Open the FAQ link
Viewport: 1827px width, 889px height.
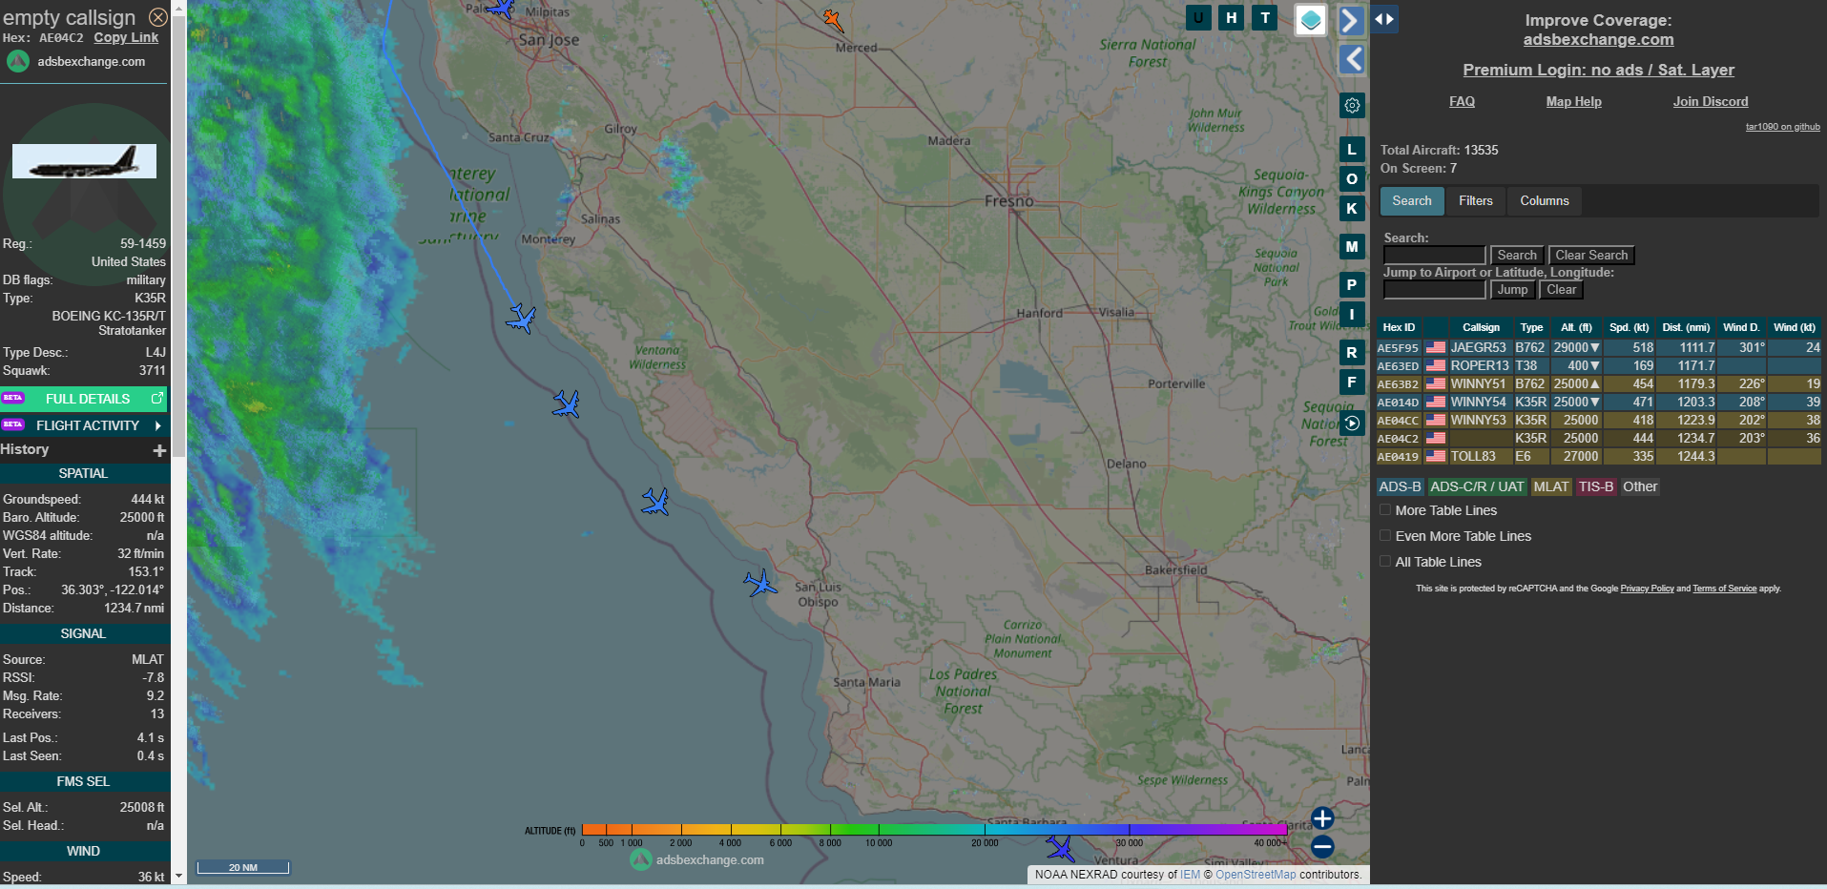[1462, 101]
